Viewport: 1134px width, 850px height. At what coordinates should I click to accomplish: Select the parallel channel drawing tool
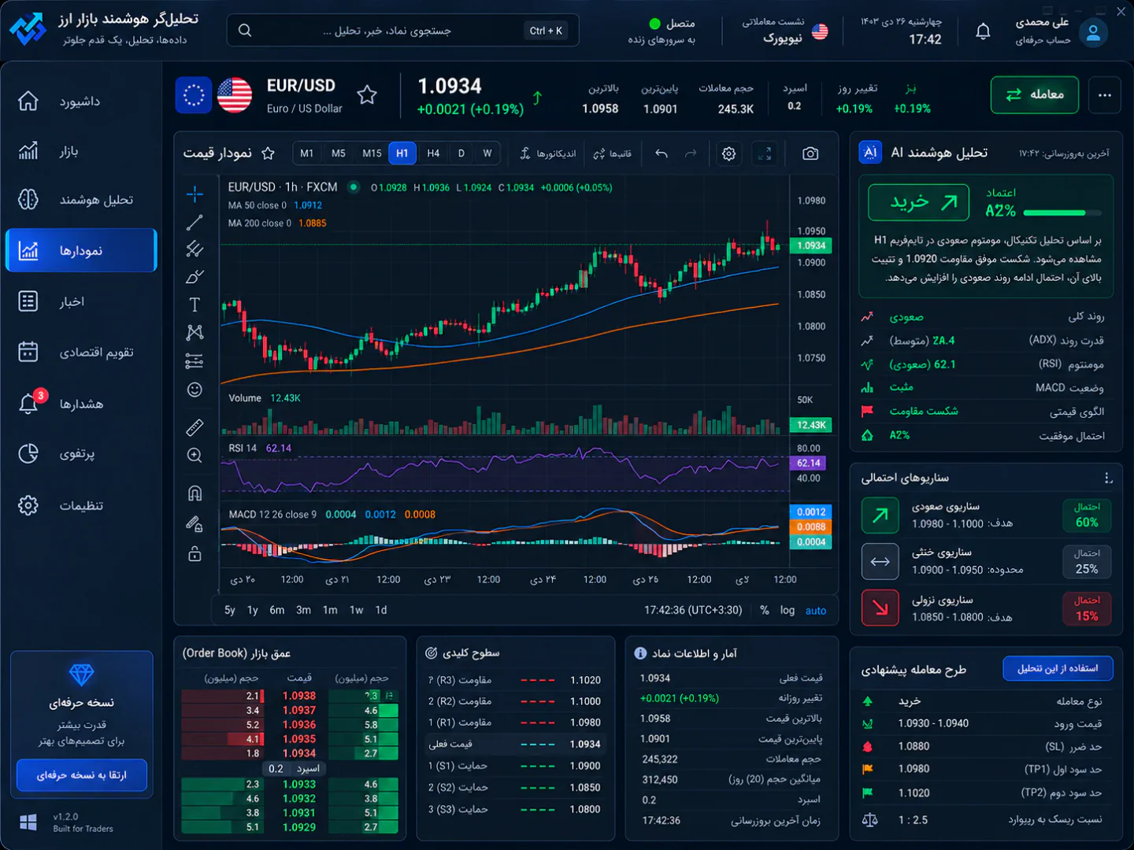195,249
